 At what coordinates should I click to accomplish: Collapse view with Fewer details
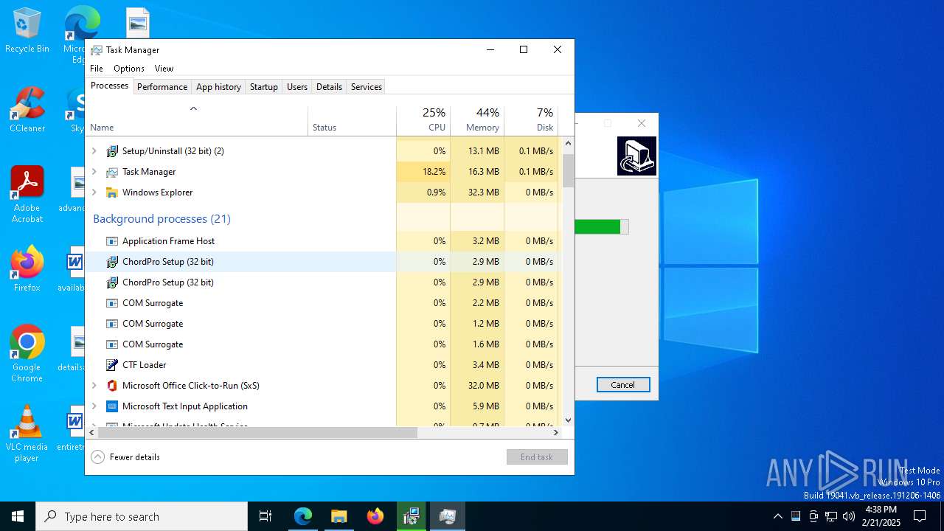point(125,457)
